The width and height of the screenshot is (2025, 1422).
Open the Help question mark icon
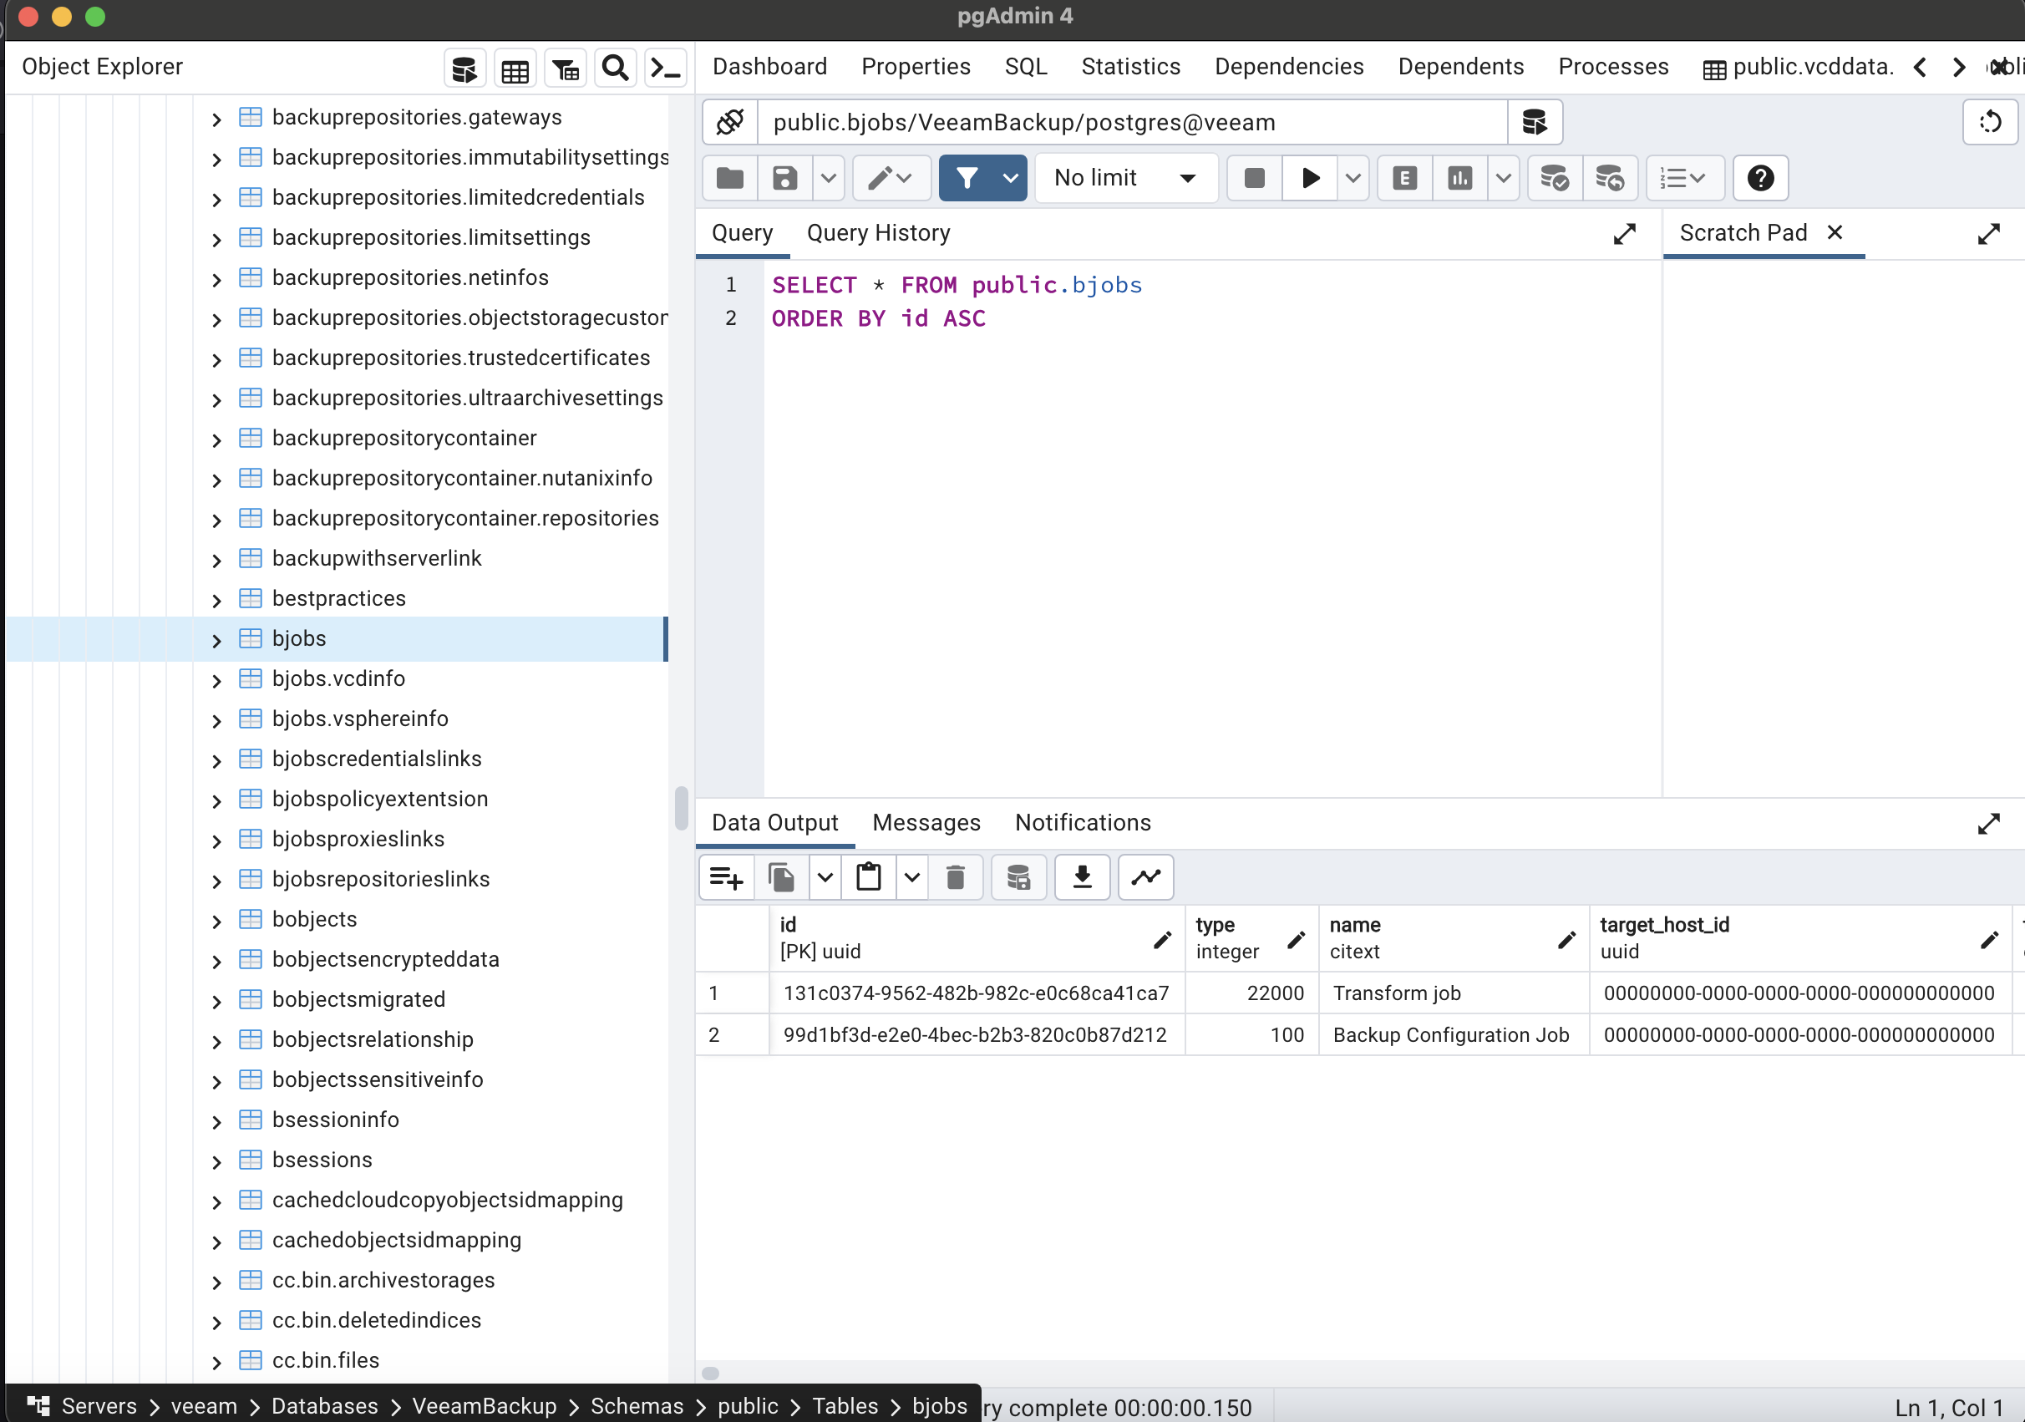point(1760,178)
